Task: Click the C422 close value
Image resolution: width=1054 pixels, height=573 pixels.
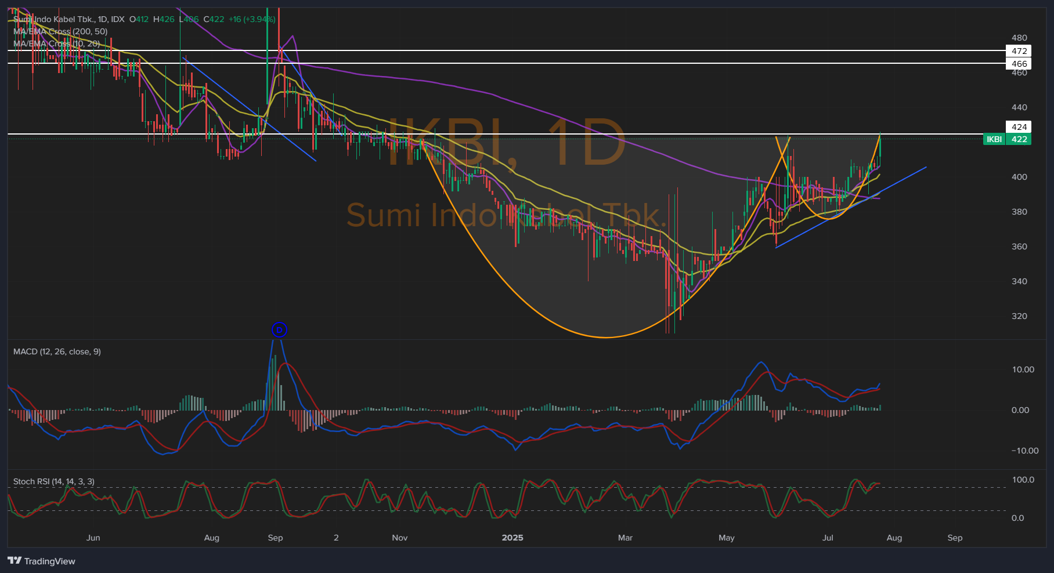Action: pos(214,19)
